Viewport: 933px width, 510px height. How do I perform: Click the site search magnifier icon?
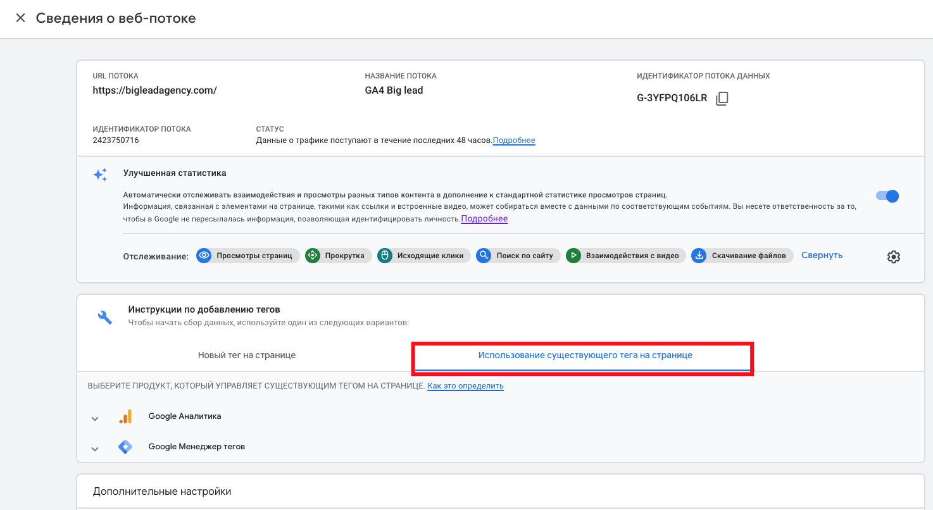[x=484, y=256]
